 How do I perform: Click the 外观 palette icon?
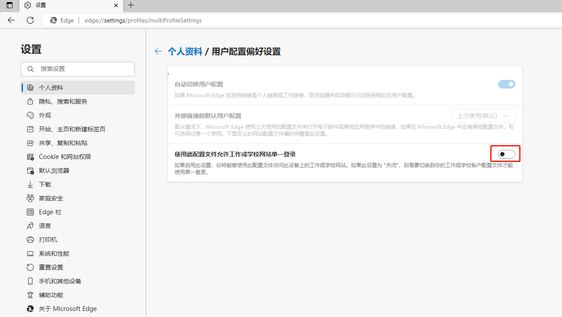coord(30,115)
